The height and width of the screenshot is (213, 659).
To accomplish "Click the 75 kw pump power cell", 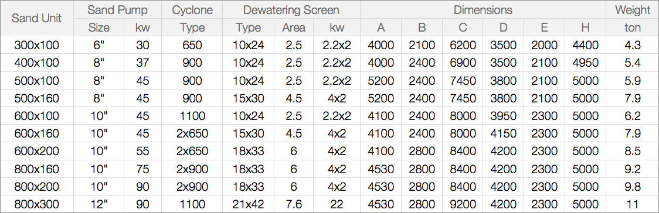I will [143, 169].
